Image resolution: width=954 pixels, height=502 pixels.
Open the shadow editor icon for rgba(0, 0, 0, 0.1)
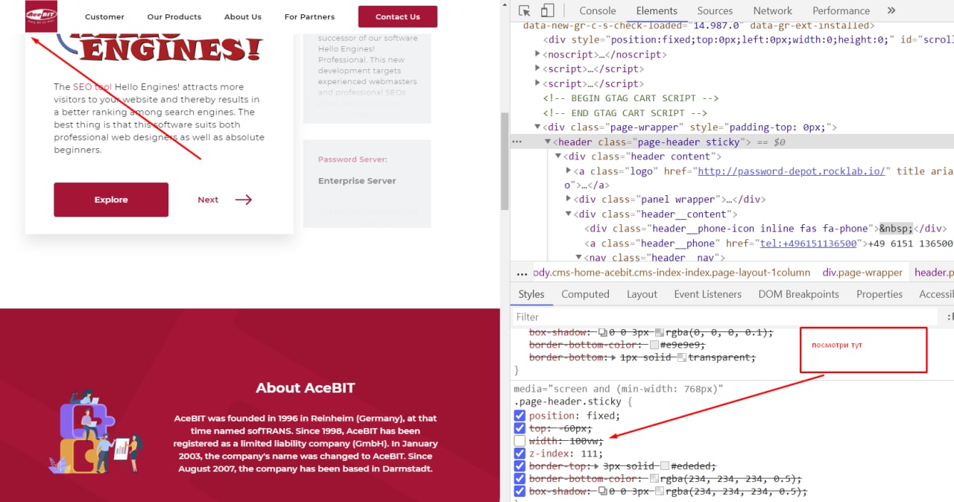click(x=603, y=332)
